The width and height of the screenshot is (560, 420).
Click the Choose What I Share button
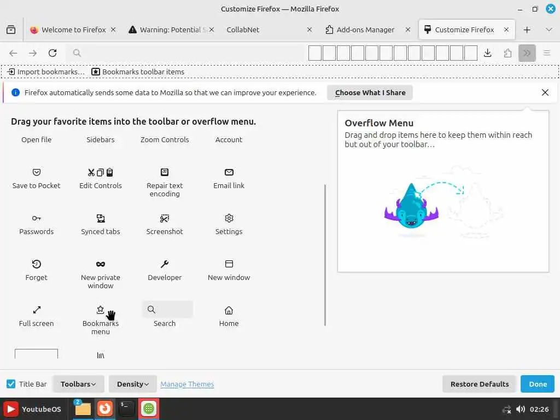click(x=370, y=92)
